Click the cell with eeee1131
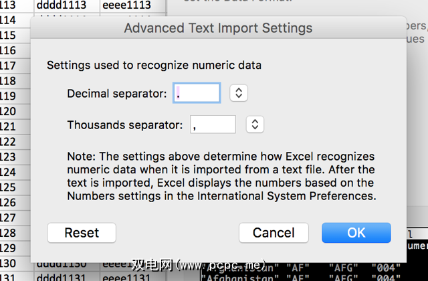428x281 pixels. 131,275
